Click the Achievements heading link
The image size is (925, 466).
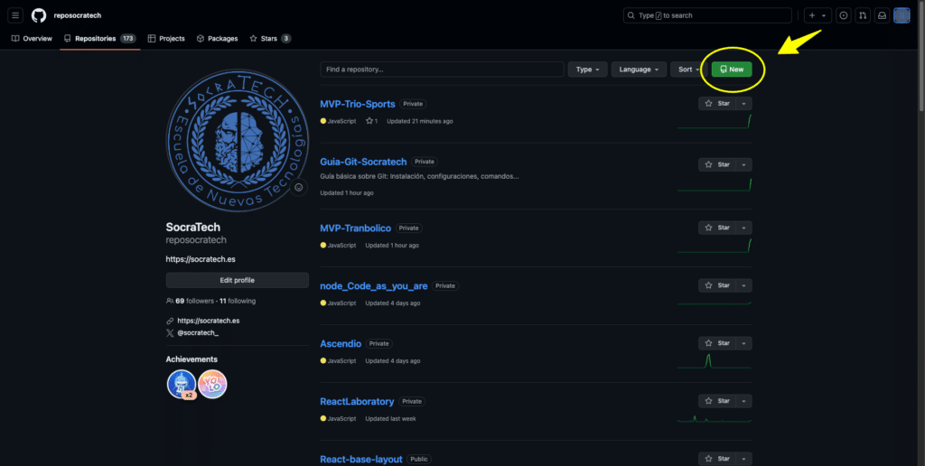[x=192, y=359]
